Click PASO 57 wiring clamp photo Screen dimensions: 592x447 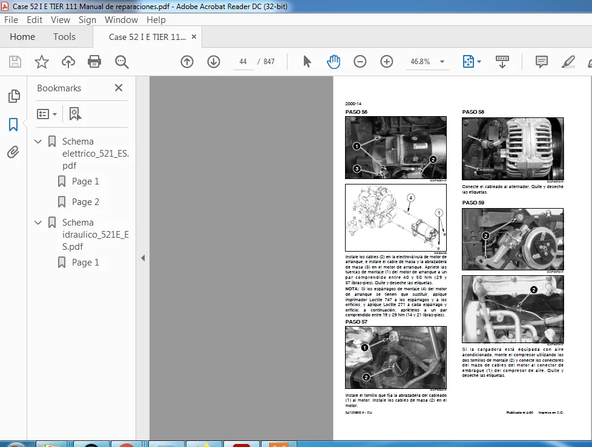tap(396, 357)
